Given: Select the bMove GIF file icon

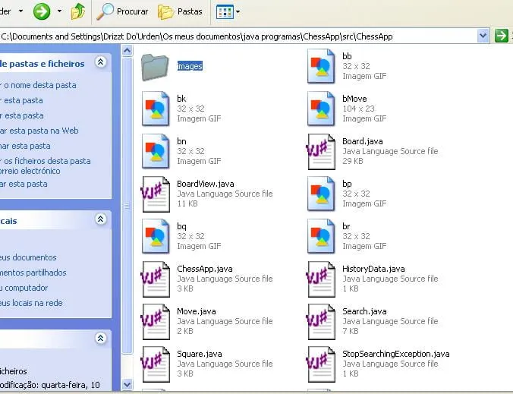Looking at the screenshot, I should pyautogui.click(x=321, y=109).
